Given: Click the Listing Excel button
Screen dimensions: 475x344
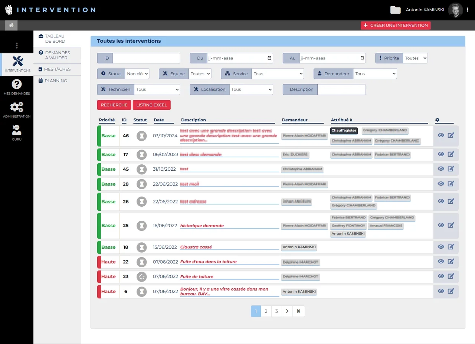Looking at the screenshot, I should pyautogui.click(x=152, y=105).
